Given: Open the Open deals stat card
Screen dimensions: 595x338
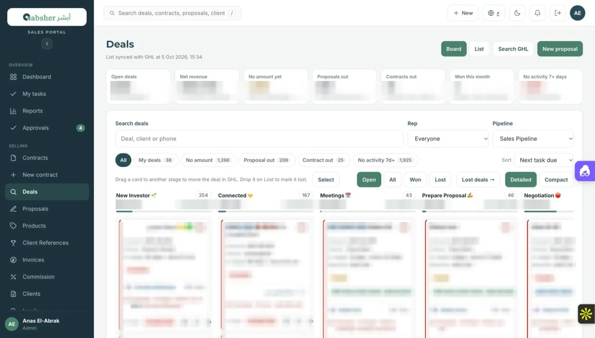Looking at the screenshot, I should tap(138, 86).
